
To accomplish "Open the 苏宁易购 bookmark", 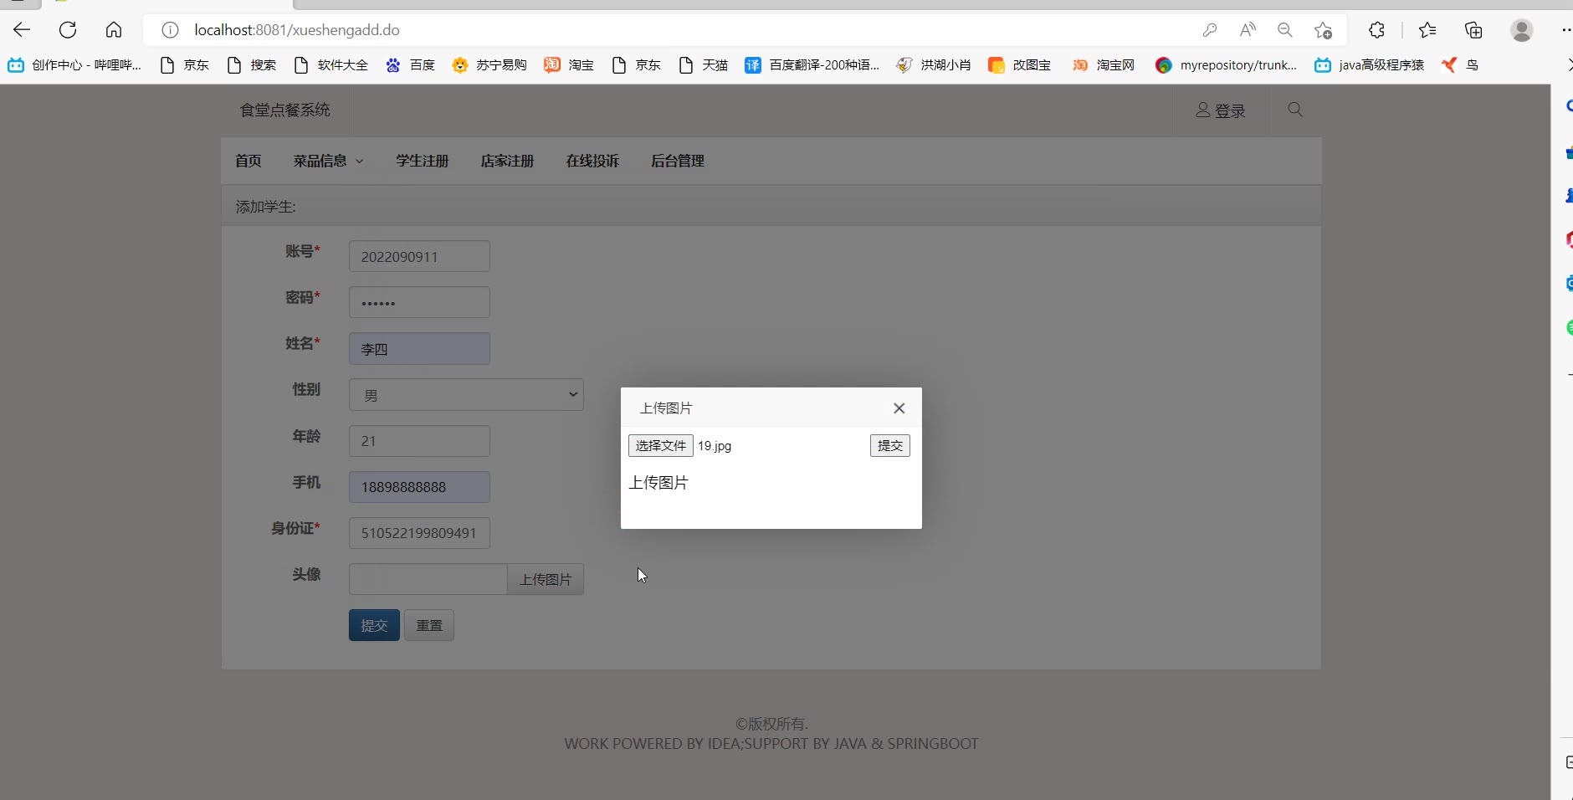I will [x=490, y=65].
